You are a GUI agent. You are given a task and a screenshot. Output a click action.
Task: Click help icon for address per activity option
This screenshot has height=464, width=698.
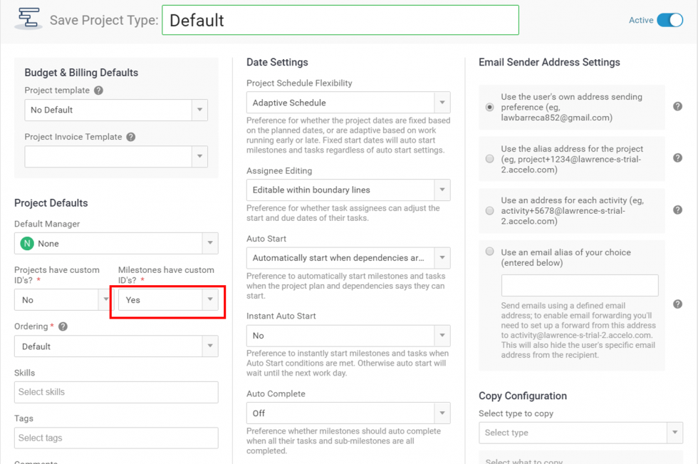[x=677, y=210]
